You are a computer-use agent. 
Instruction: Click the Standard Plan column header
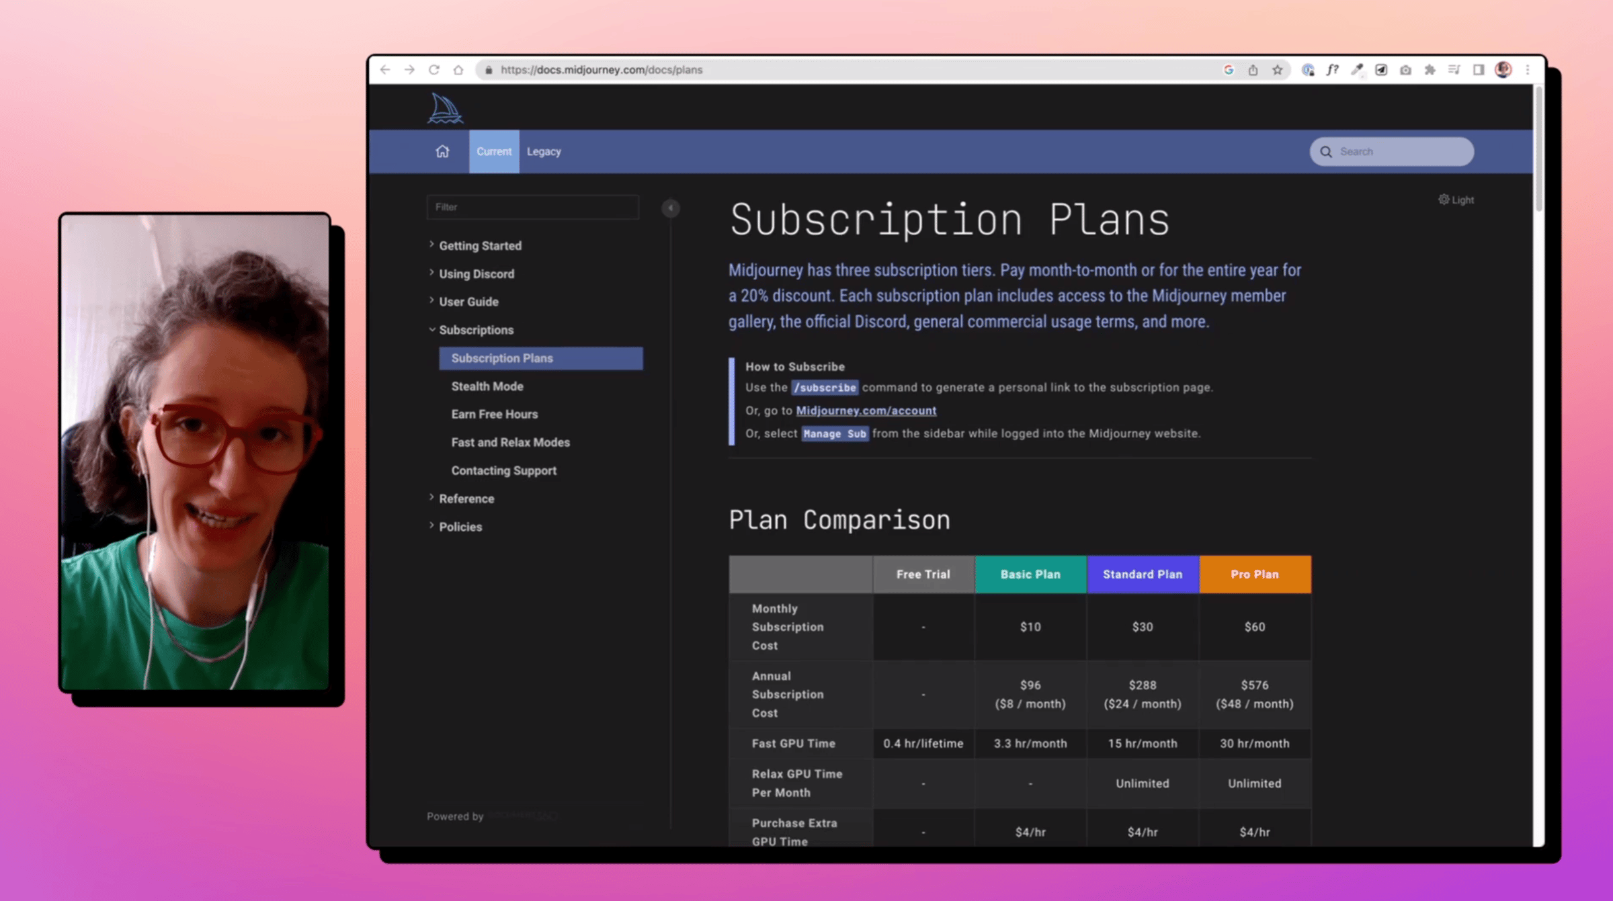[1143, 574]
